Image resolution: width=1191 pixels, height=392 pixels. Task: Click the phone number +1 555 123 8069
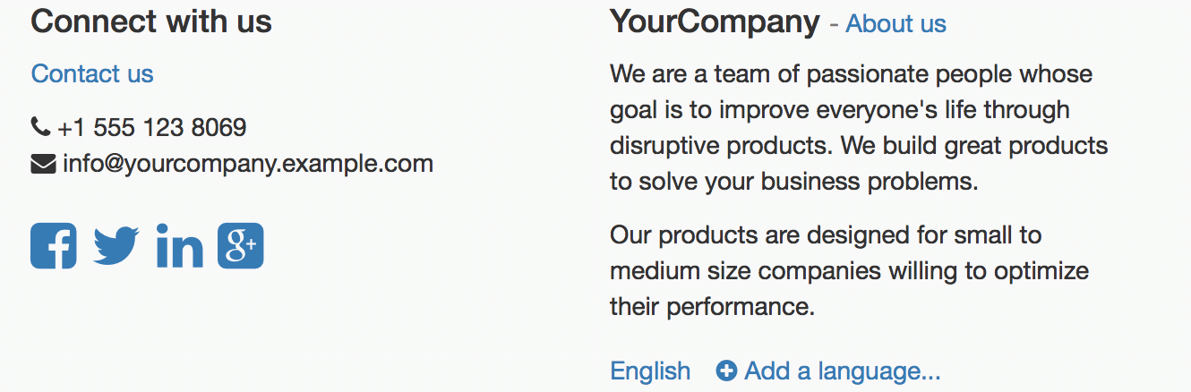coord(151,127)
